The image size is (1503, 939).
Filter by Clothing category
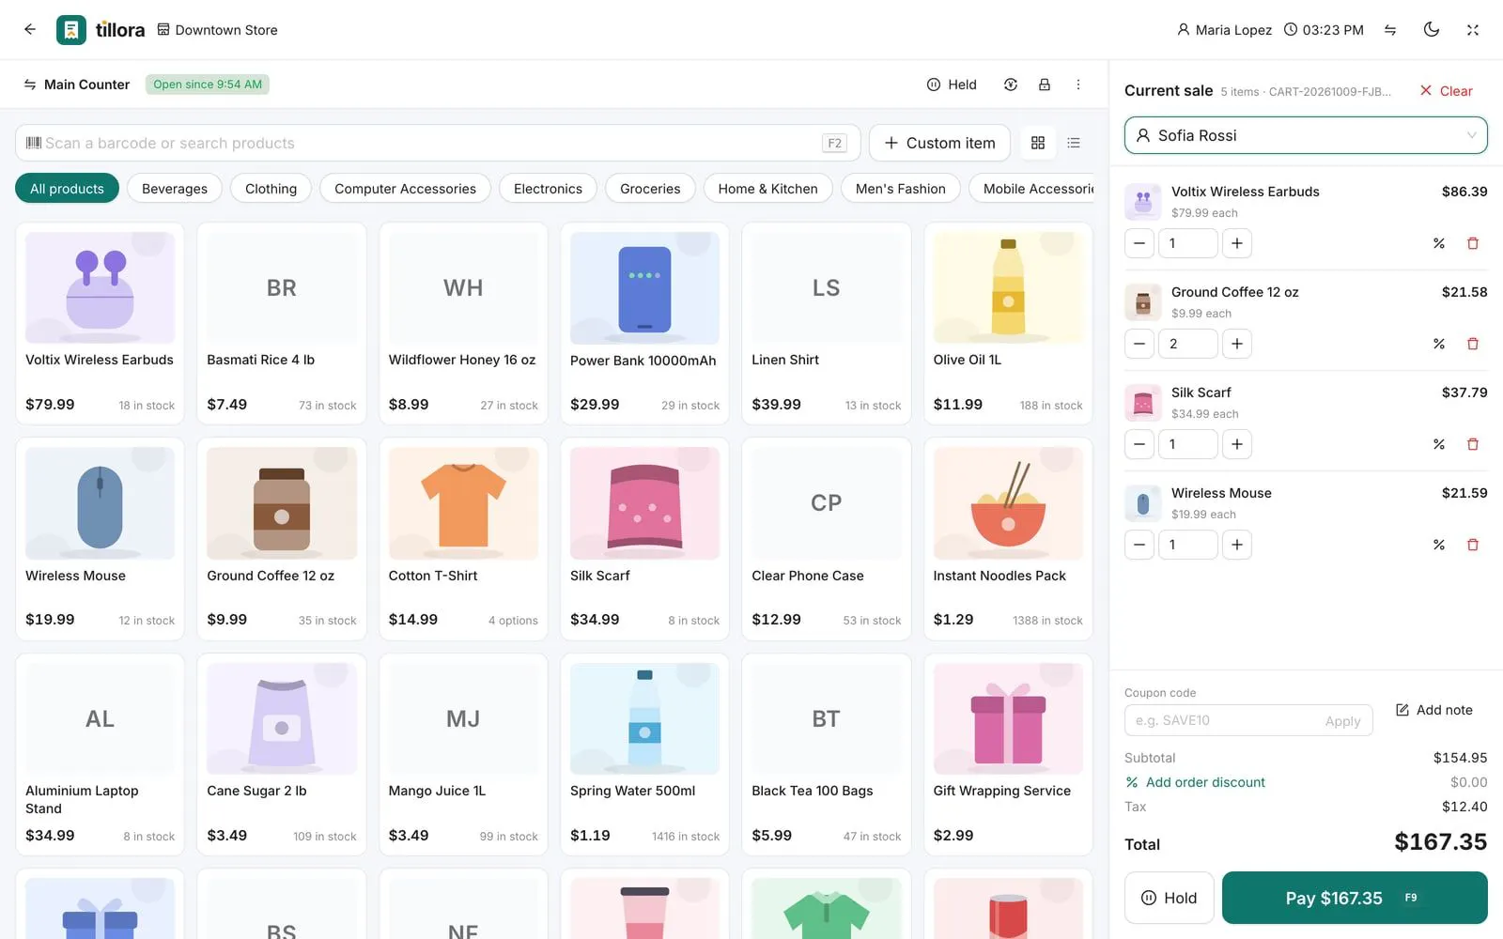click(x=271, y=189)
